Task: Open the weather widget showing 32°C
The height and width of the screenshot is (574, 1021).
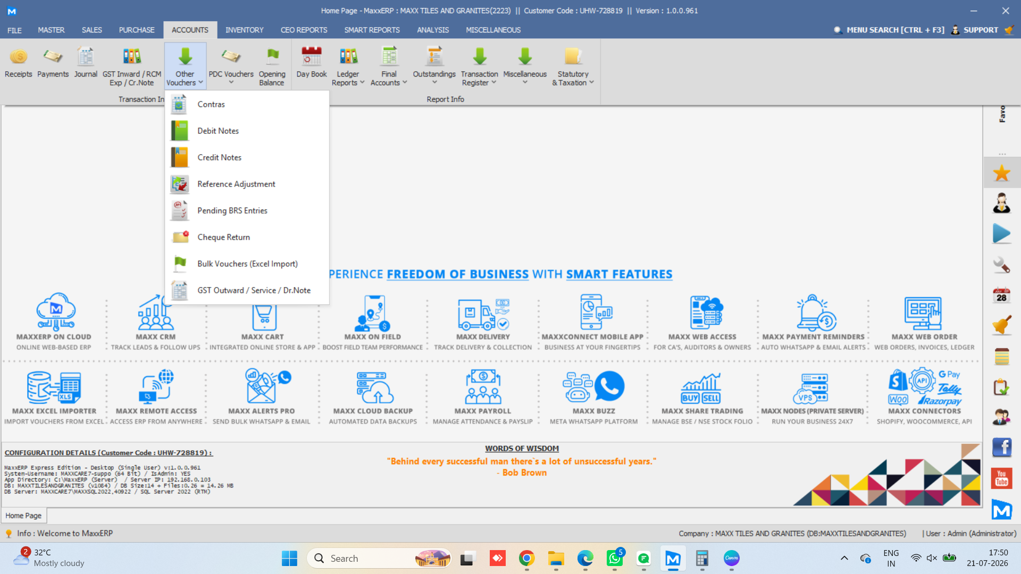Action: [49, 558]
